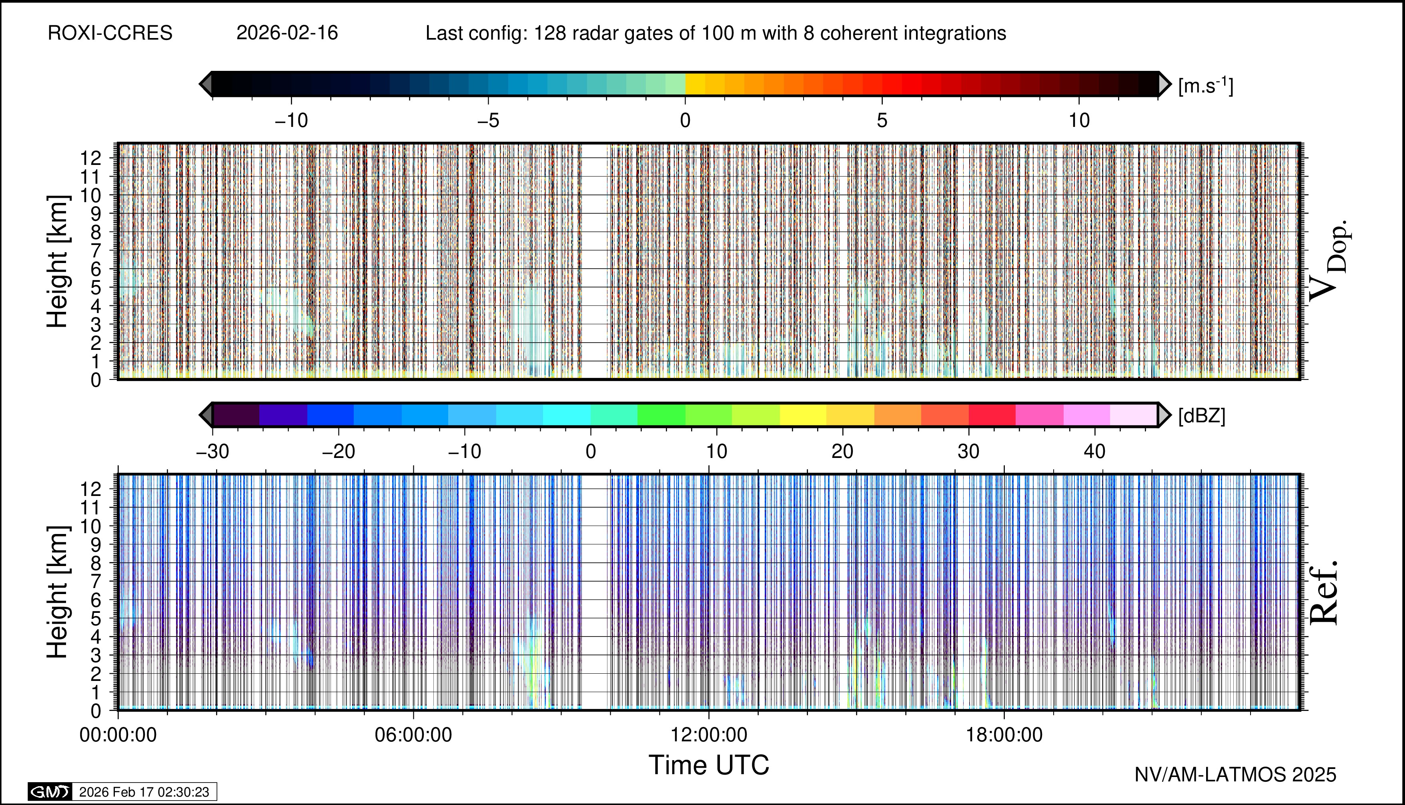Click the yellow 16 dBZ color swatch

point(802,415)
